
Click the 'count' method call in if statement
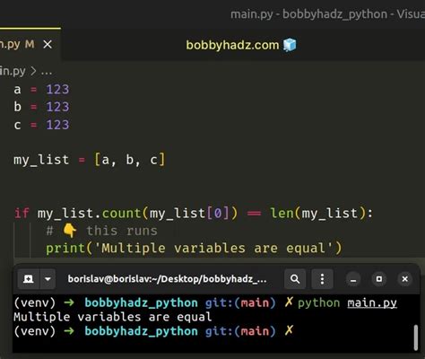[121, 214]
